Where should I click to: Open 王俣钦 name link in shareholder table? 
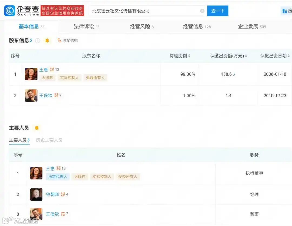coord(46,95)
